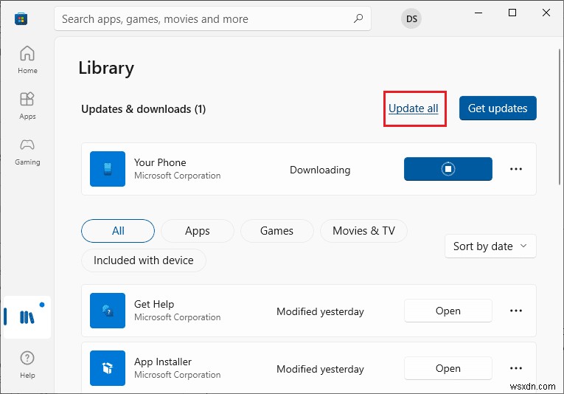Filter library by Games
Image resolution: width=564 pixels, height=394 pixels.
tap(276, 231)
